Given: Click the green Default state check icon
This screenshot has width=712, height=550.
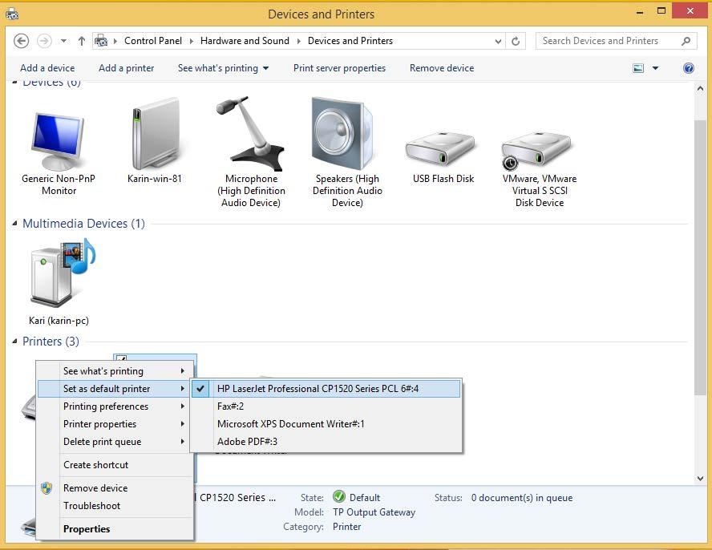Looking at the screenshot, I should (x=338, y=497).
